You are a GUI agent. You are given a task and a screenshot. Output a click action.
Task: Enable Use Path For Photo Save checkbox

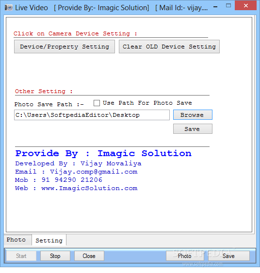tap(97, 103)
